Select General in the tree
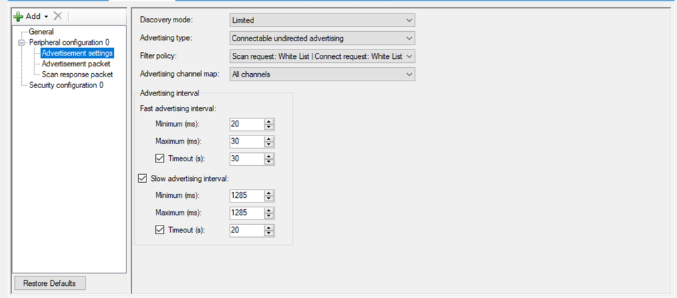677x298 pixels. [x=41, y=31]
